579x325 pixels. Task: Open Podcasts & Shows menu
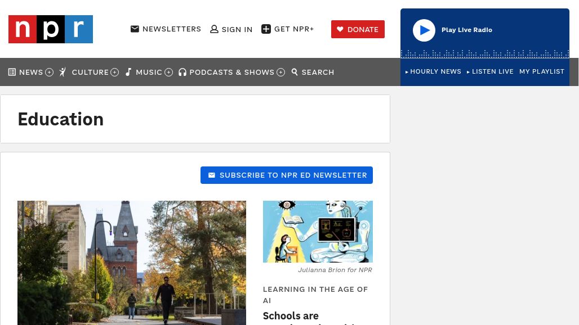[x=232, y=72]
